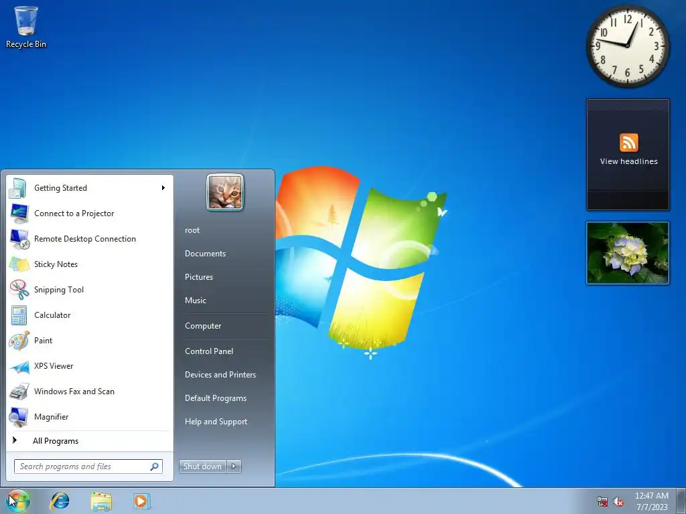
Task: Click the network status tray icon
Action: tap(602, 501)
